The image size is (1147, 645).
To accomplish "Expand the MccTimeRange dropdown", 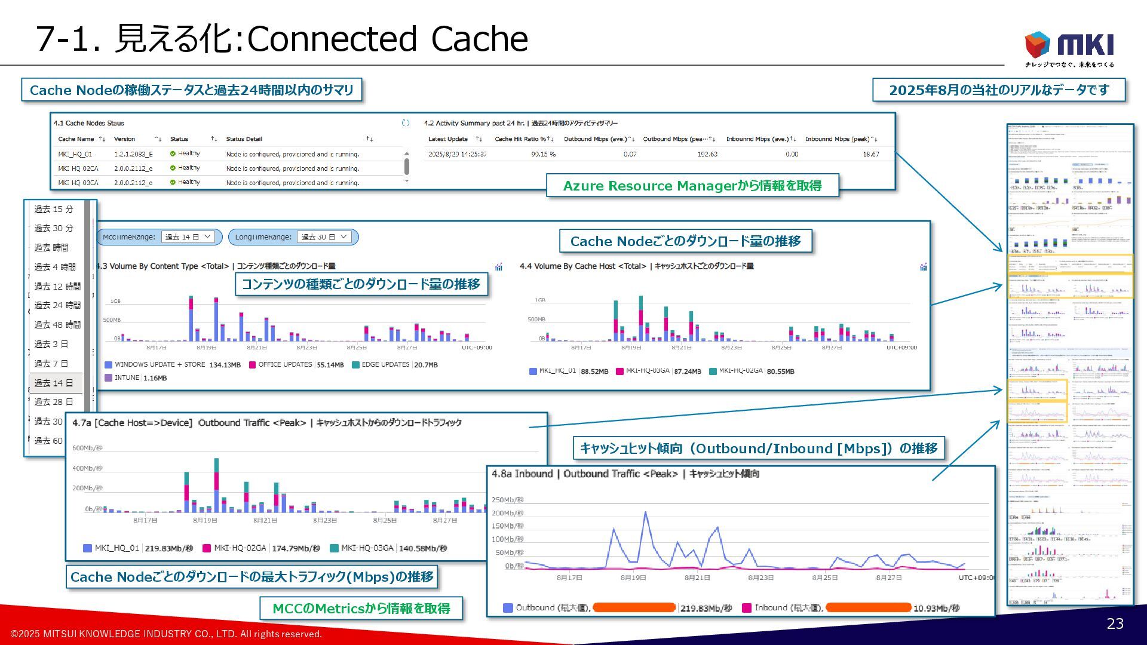I will [x=188, y=237].
